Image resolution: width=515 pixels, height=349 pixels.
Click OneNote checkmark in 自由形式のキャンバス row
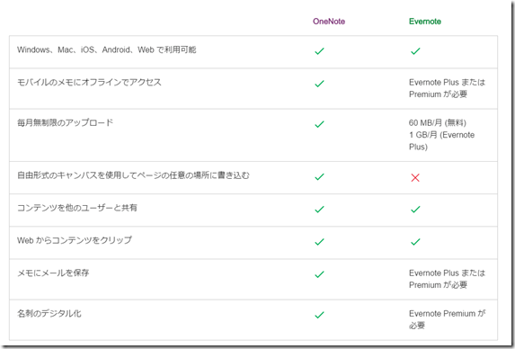tap(320, 177)
